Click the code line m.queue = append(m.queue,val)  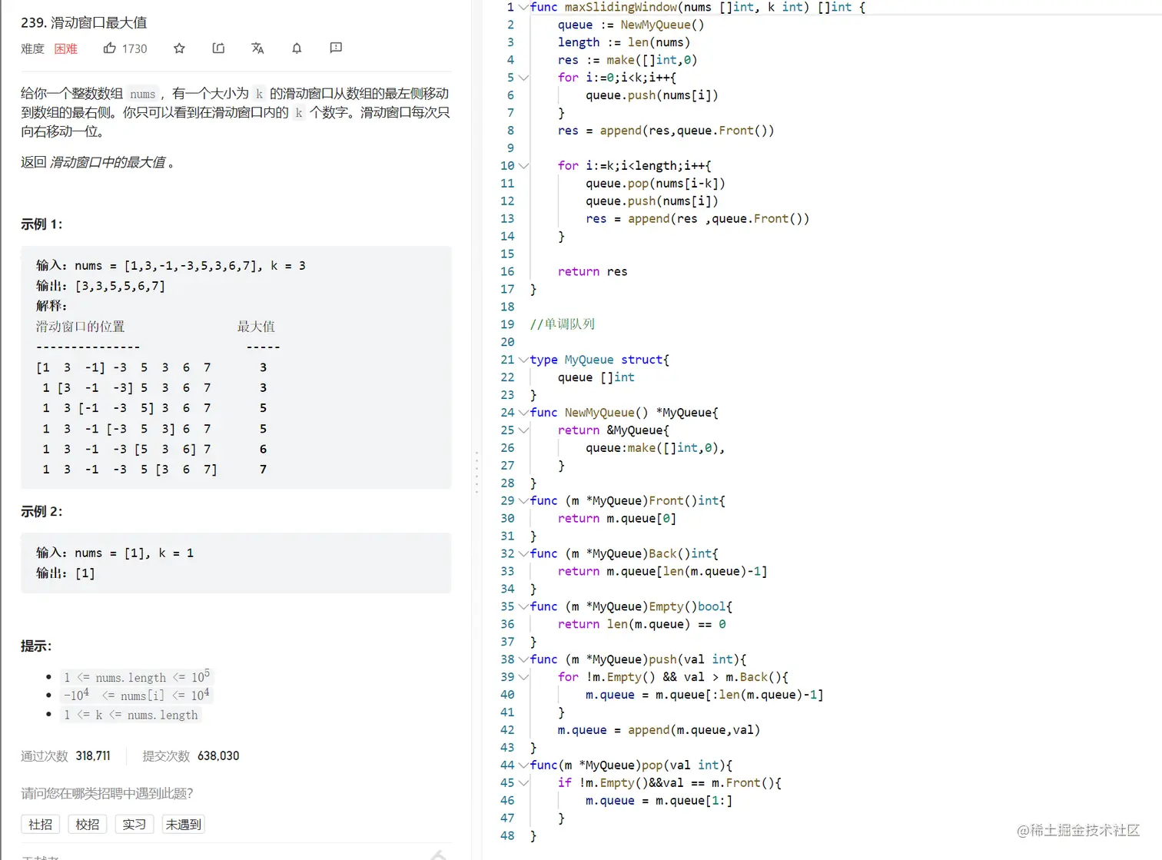click(659, 730)
